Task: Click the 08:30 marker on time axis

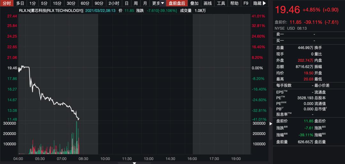Action: 83,159
